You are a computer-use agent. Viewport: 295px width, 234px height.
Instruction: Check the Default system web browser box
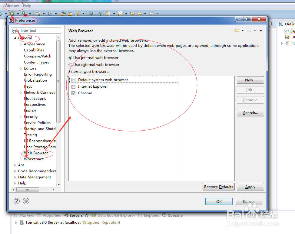coord(74,80)
